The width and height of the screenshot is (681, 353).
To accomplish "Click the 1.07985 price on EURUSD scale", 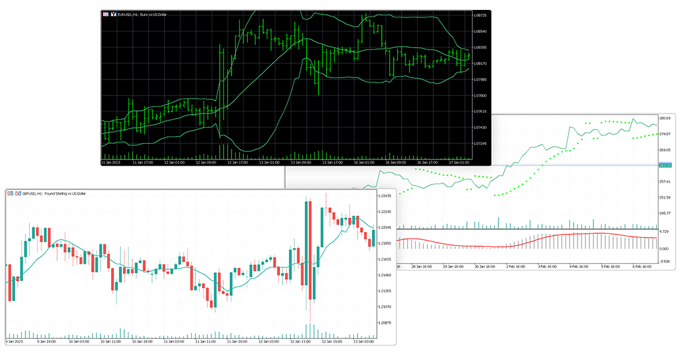I will point(480,79).
